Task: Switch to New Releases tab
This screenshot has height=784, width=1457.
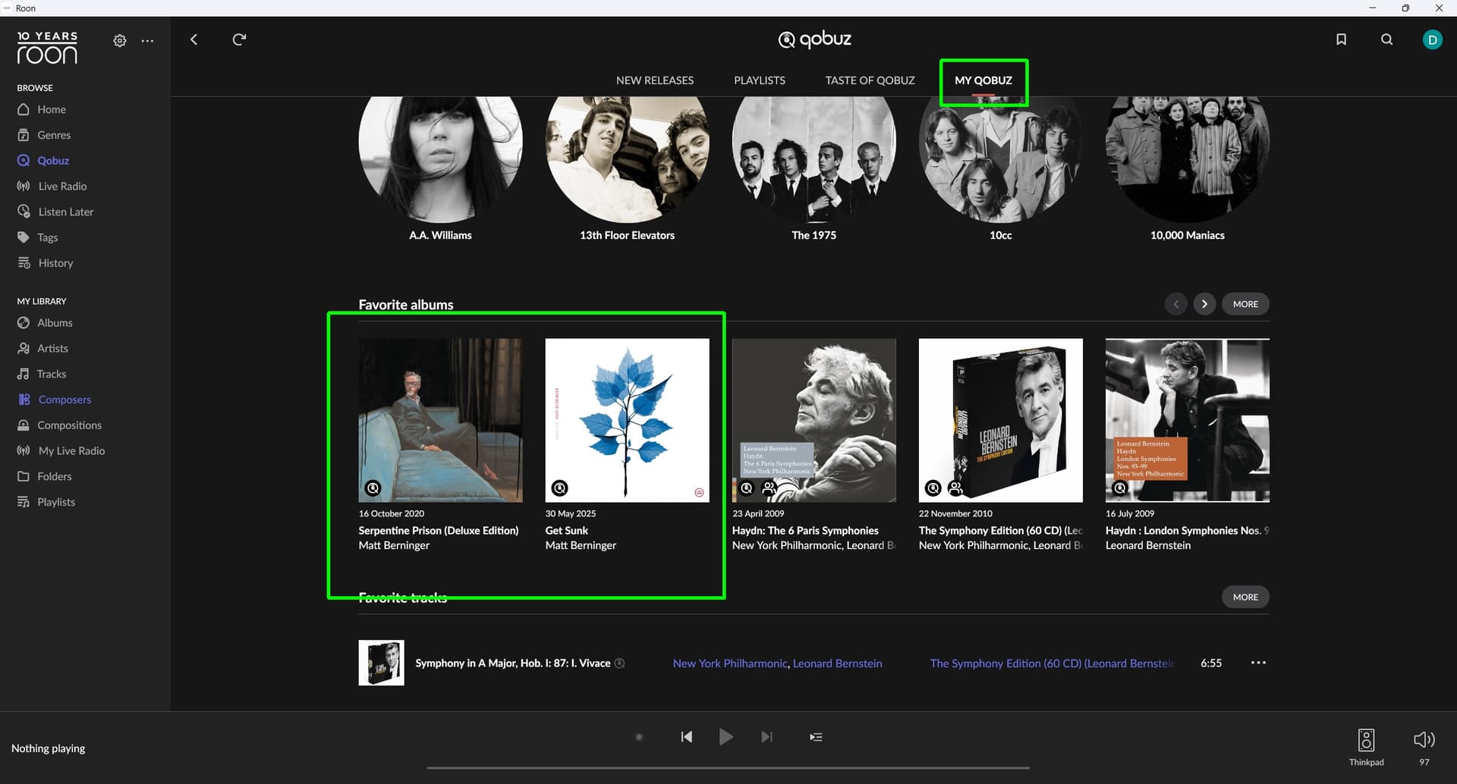Action: (655, 80)
